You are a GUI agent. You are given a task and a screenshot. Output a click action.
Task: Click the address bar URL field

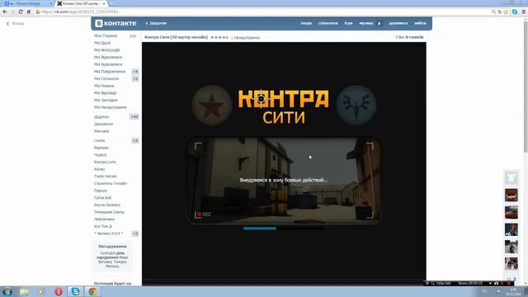262,12
